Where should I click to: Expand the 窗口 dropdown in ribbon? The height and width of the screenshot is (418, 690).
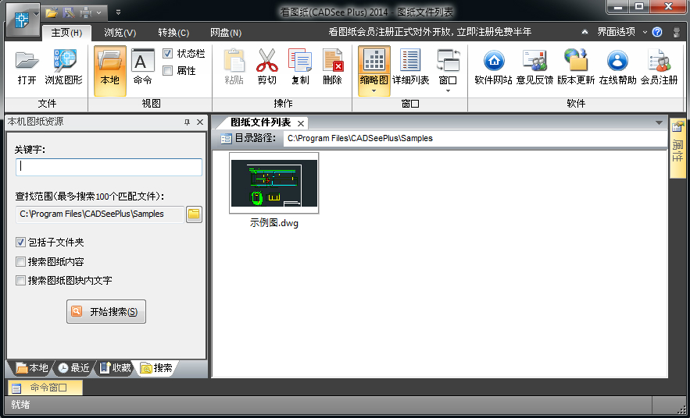[x=448, y=90]
